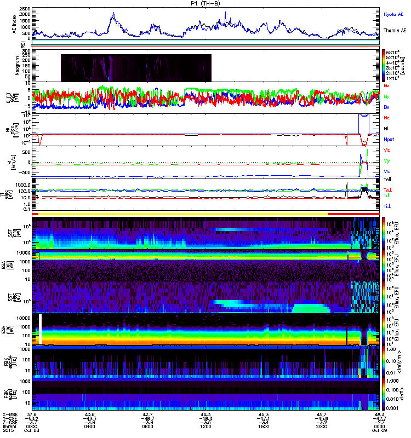Screen dimensions: 411x438
Task: Click the FBK mV/m color bar
Action: (x=383, y=362)
